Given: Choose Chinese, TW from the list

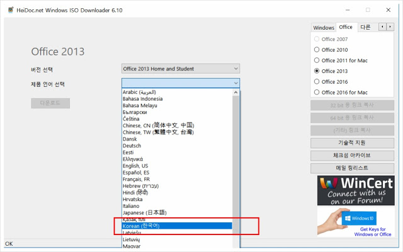Looking at the screenshot, I should [x=177, y=132].
